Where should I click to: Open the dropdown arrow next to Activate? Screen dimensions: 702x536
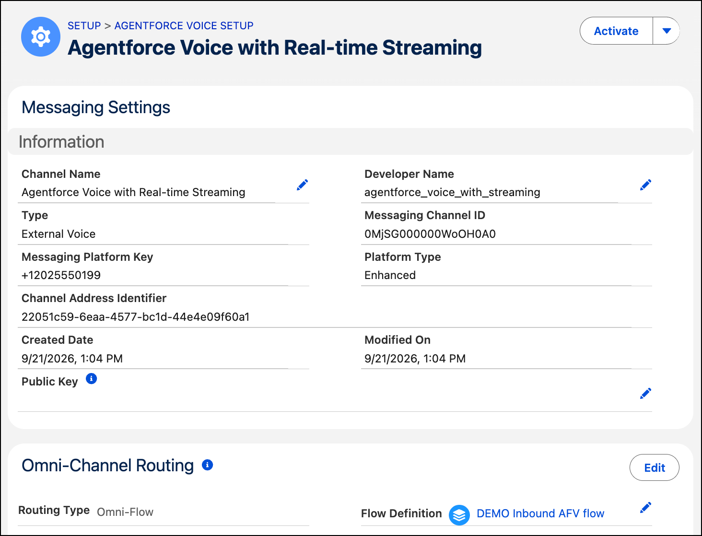666,31
